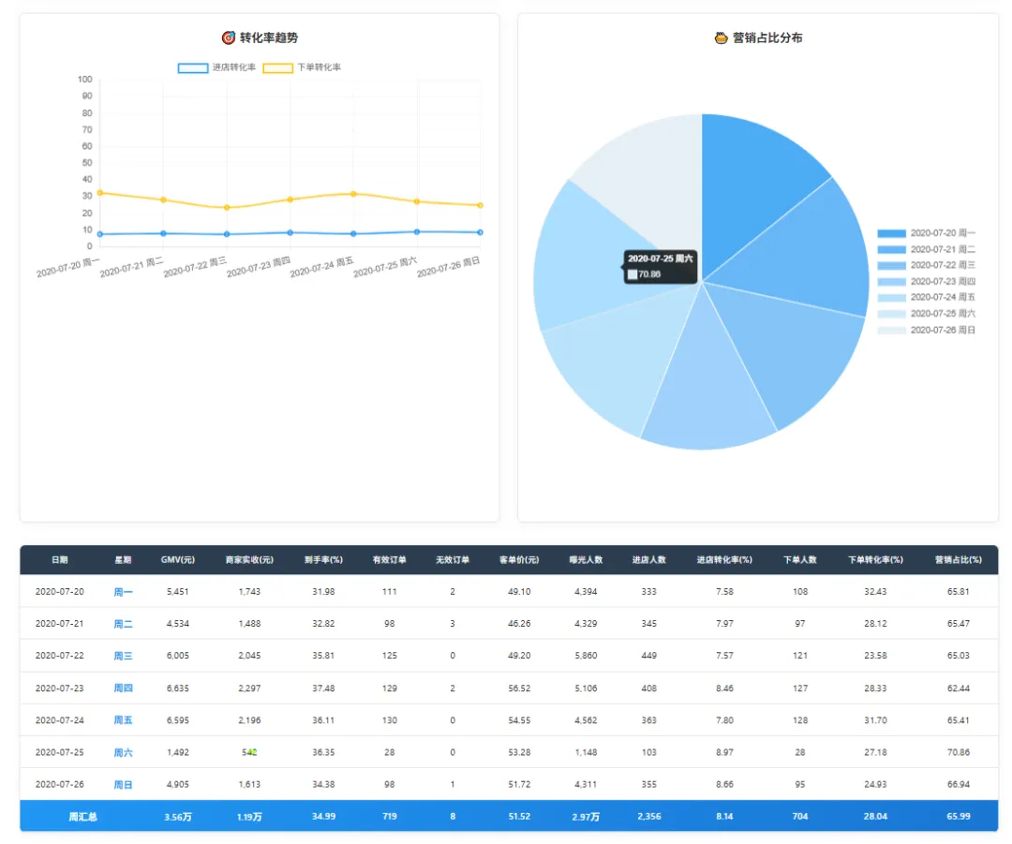Toggle pie legend 2020-07-26 周日

926,330
